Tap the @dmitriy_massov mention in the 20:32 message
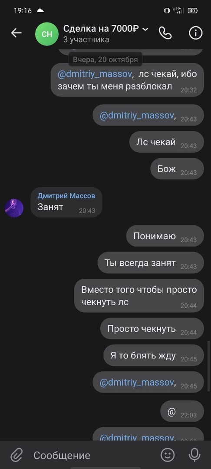This screenshot has width=211, height=469. point(95,74)
